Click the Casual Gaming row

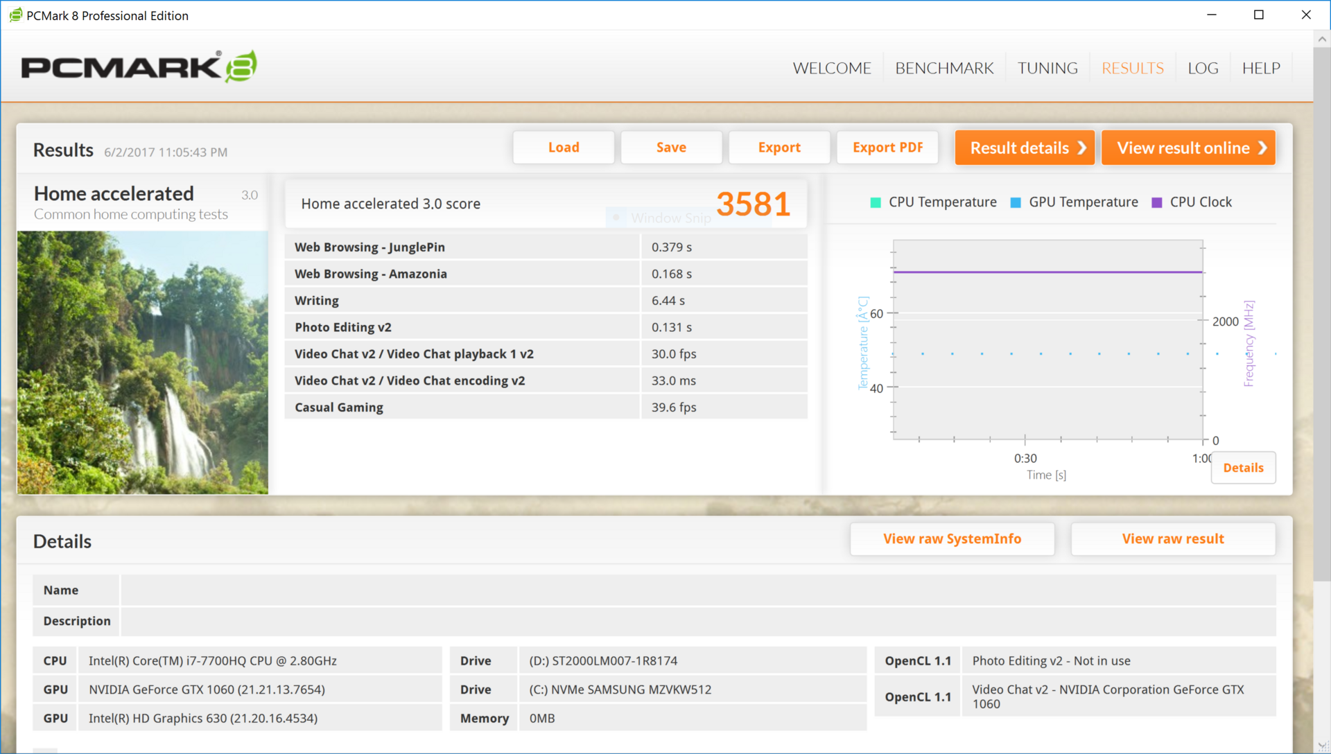pos(546,407)
